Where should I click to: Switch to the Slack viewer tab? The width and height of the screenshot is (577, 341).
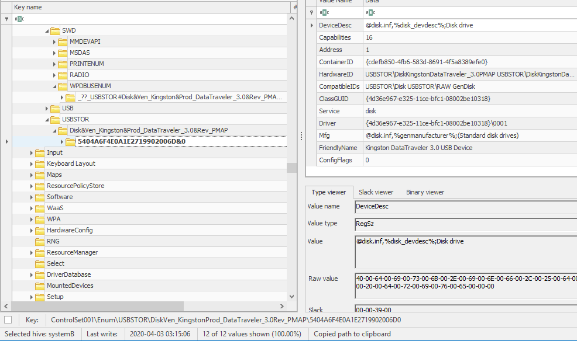(x=376, y=192)
